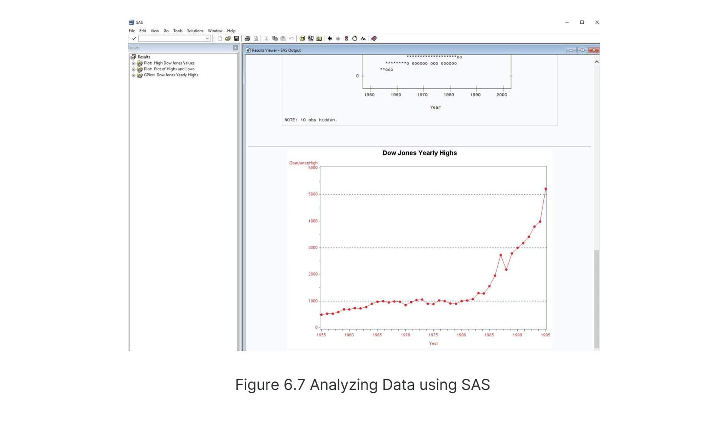Screen dimensions: 728x430
Task: Go back with the left arrow icon
Action: coord(330,39)
